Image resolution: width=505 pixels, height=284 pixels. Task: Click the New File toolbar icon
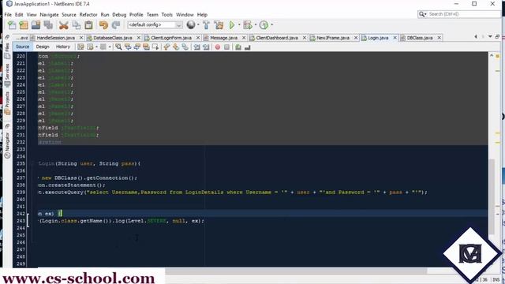pos(12,24)
